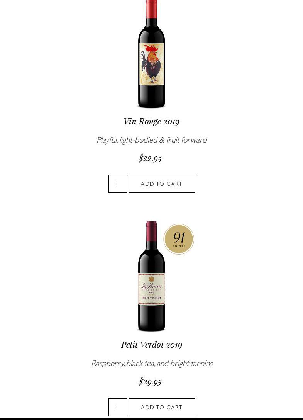Open the Vin Rouge 2019 product title
This screenshot has height=420, width=303.
tap(151, 121)
